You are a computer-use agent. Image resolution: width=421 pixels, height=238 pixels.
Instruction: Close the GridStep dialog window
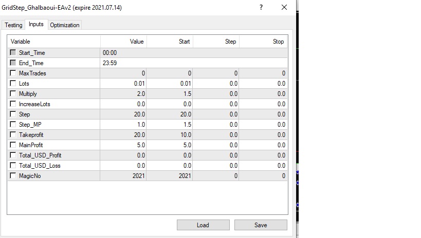[284, 8]
